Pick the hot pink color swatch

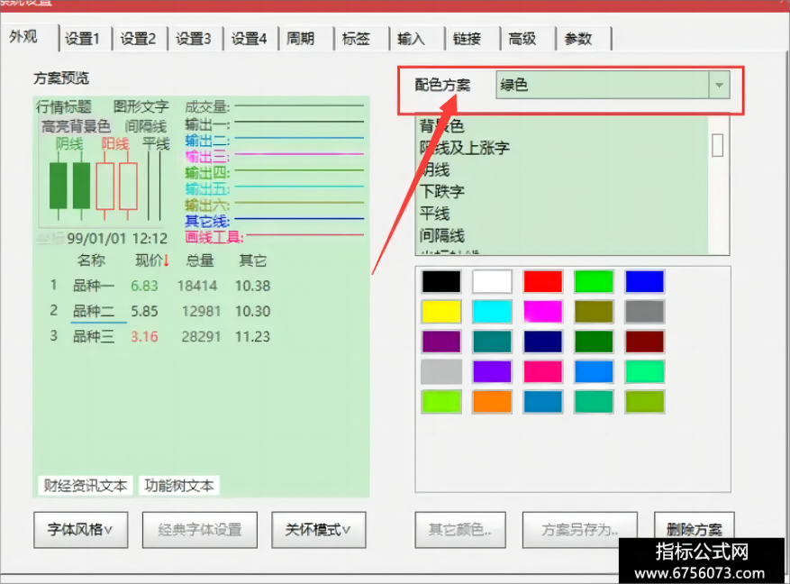tap(542, 372)
